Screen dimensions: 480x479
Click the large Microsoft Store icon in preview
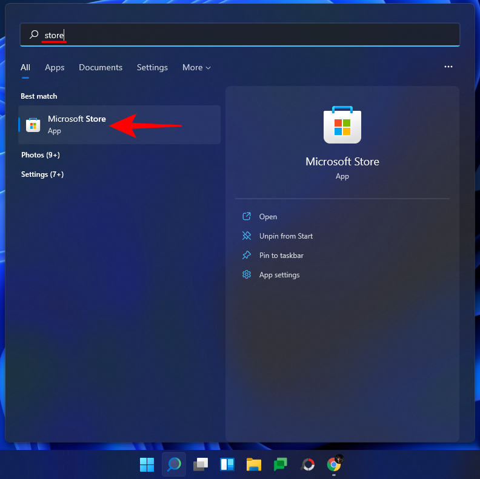342,125
